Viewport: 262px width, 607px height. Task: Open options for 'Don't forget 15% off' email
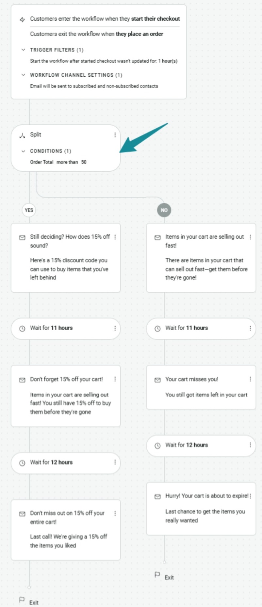tap(115, 379)
